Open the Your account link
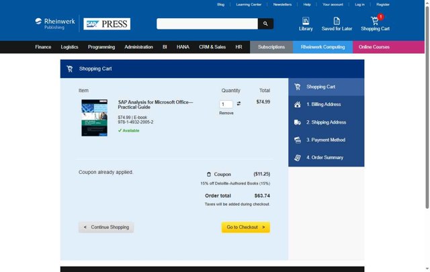This screenshot has height=272, width=430. [x=333, y=5]
